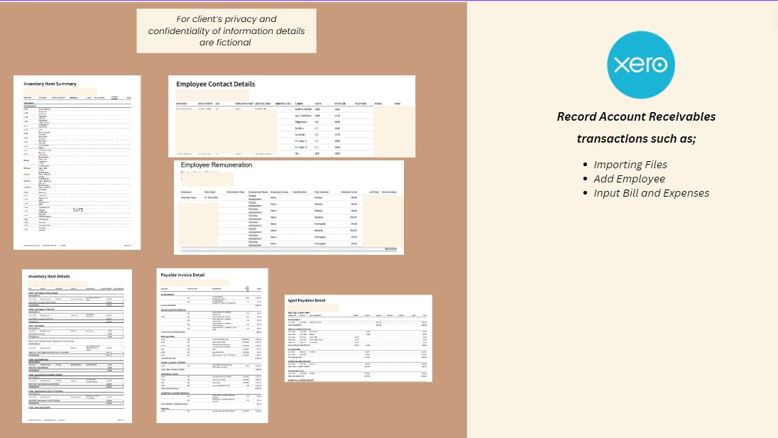The image size is (778, 438).
Task: Select the 'transactions such as;' line
Action: point(636,139)
